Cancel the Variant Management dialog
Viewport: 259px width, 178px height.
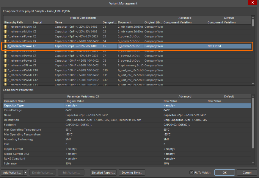pyautogui.click(x=247, y=173)
